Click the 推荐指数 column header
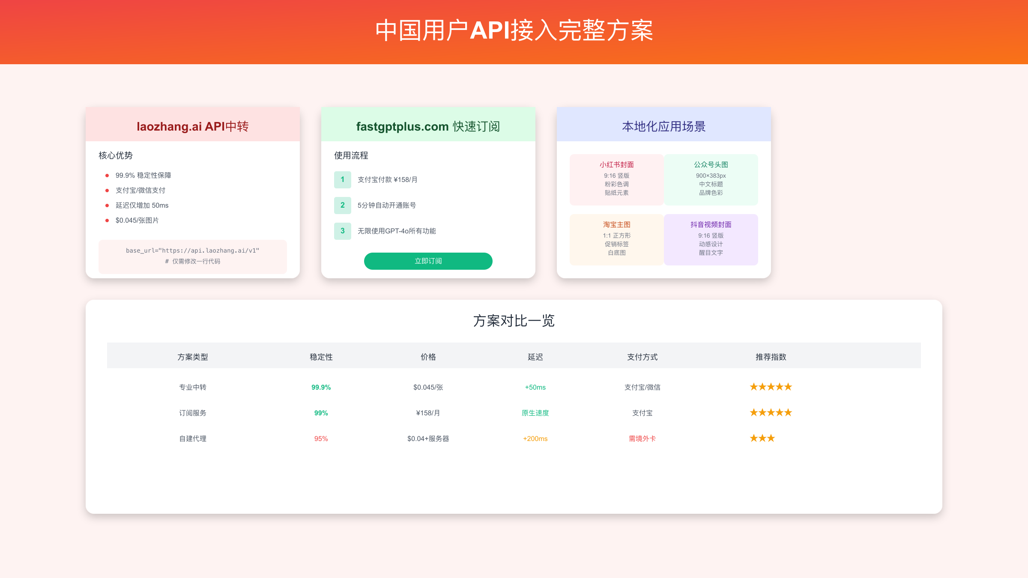This screenshot has width=1028, height=578. click(x=771, y=357)
